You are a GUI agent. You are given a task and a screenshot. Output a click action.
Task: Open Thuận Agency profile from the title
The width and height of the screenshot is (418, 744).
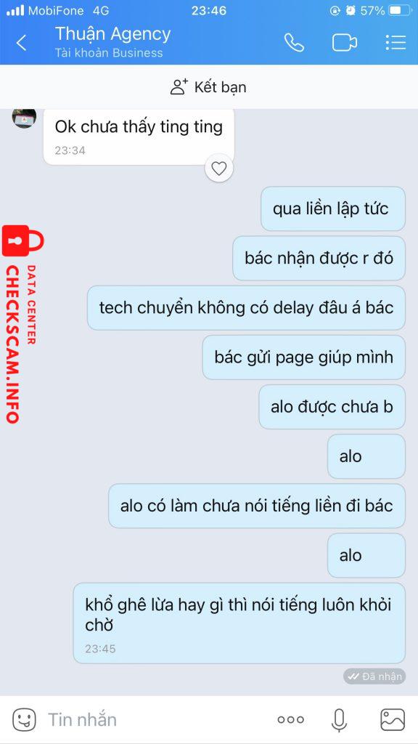112,34
